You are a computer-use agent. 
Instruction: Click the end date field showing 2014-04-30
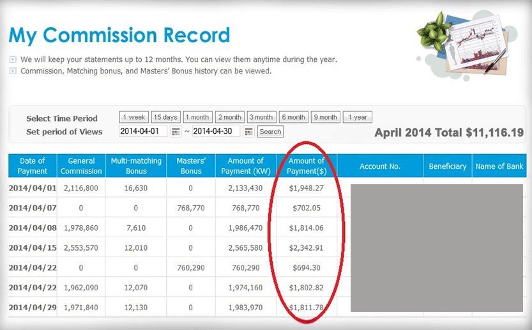216,131
